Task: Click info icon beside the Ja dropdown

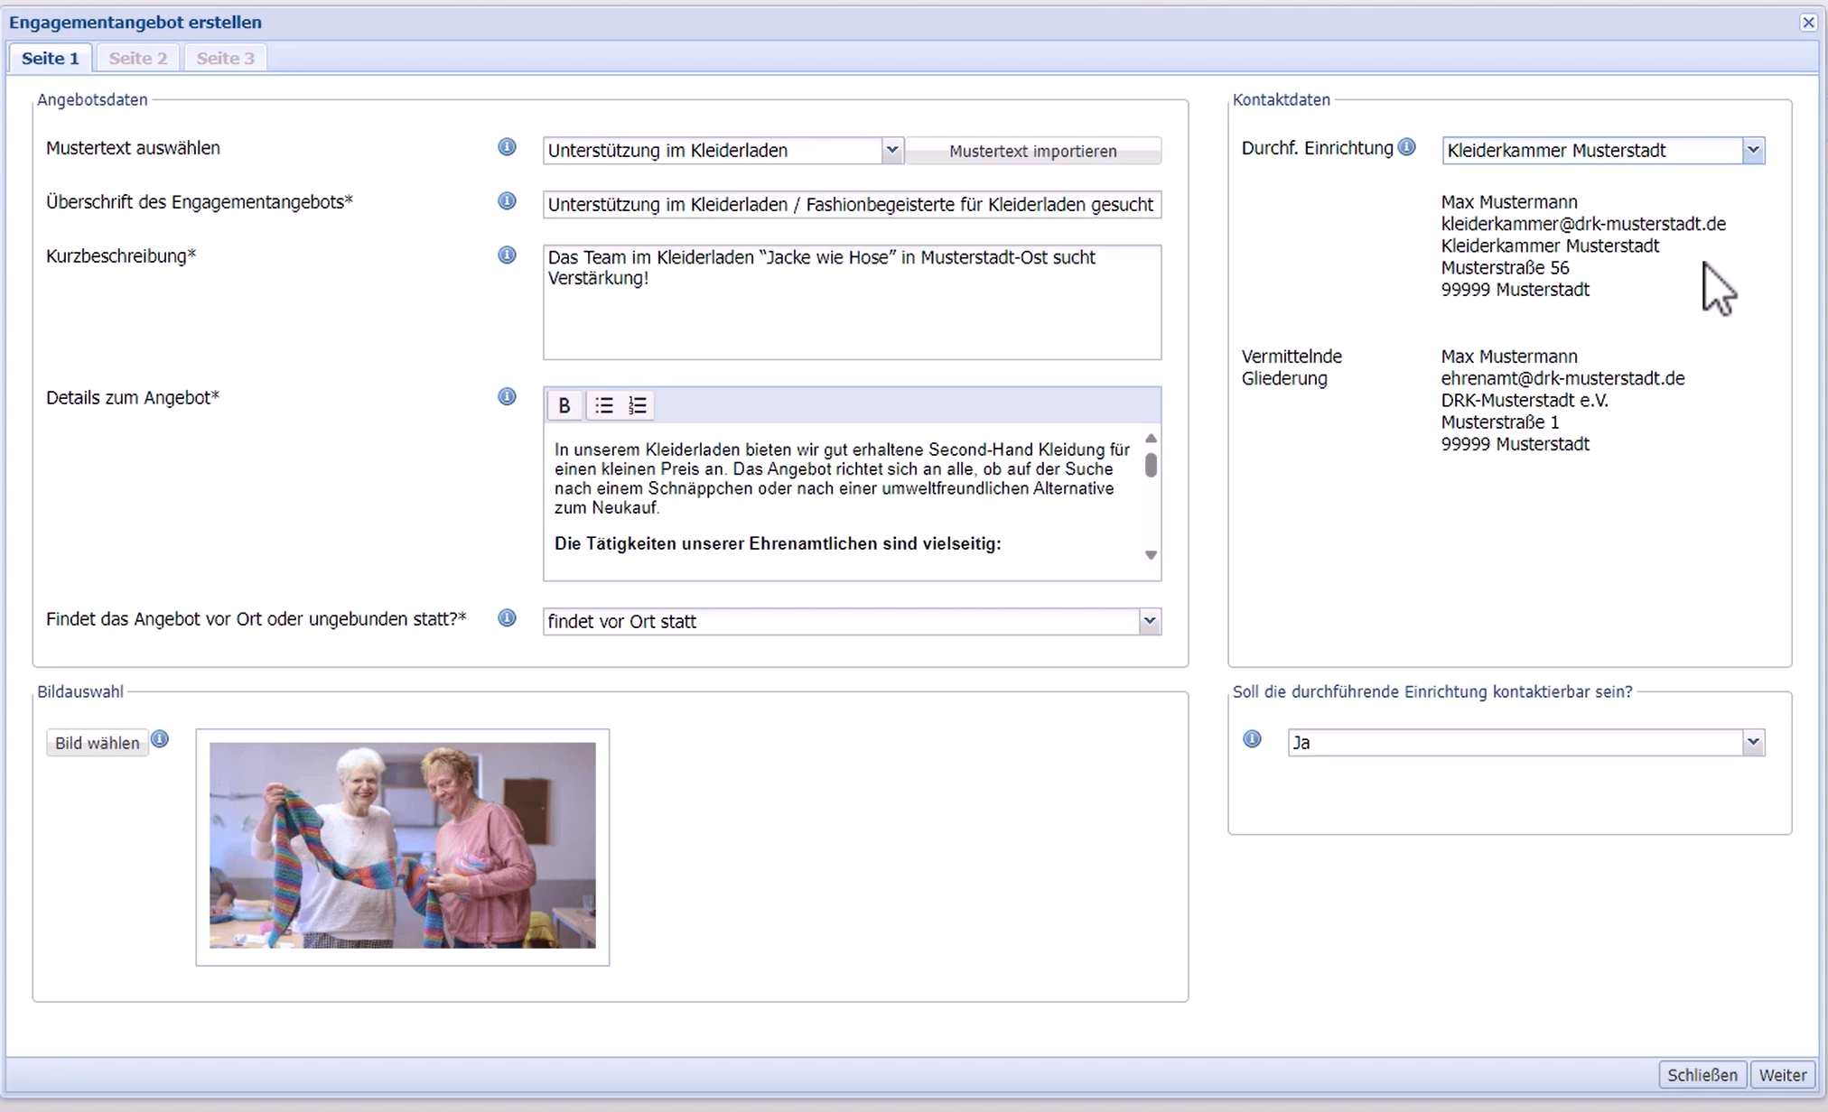Action: coord(1252,739)
